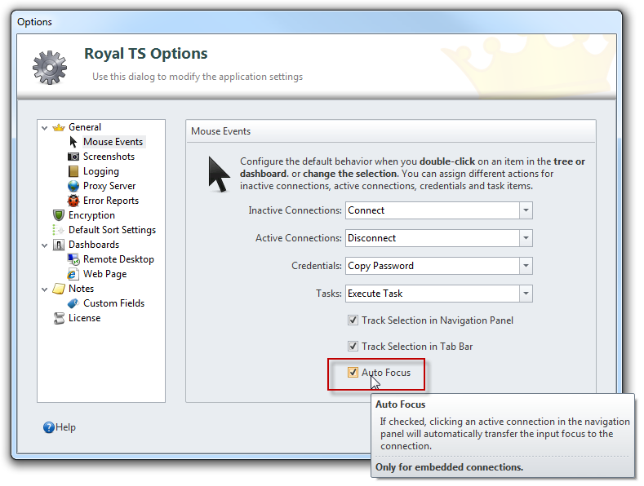Click the log book icon beside Logging
The image size is (644, 486).
(73, 171)
